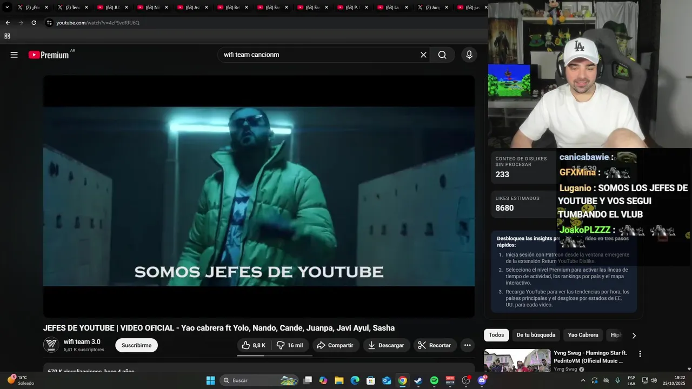Open options for Yvng Swag video
The image size is (692, 389).
[x=640, y=354]
